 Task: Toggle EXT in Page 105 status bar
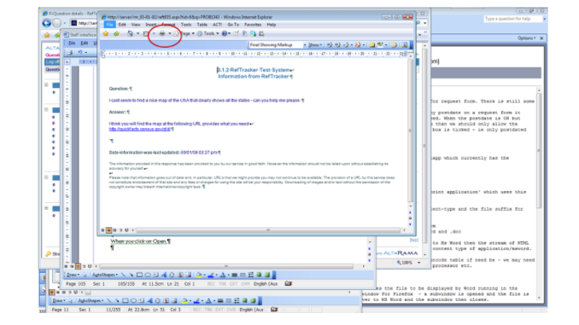click(234, 284)
